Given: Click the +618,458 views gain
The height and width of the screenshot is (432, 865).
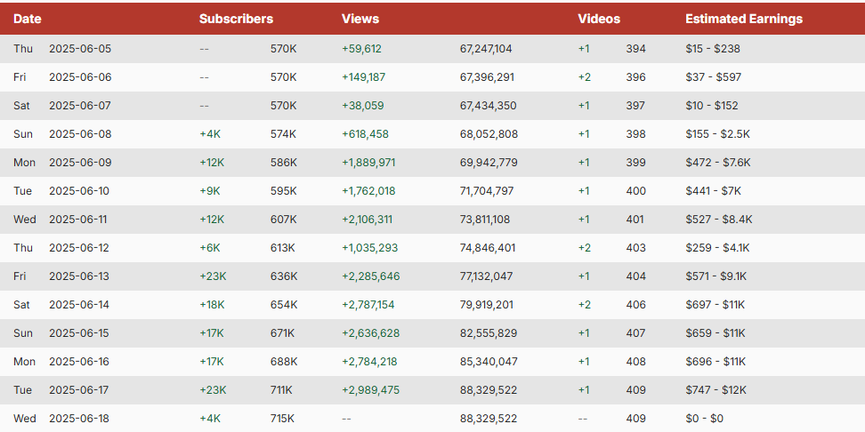Looking at the screenshot, I should tap(365, 134).
